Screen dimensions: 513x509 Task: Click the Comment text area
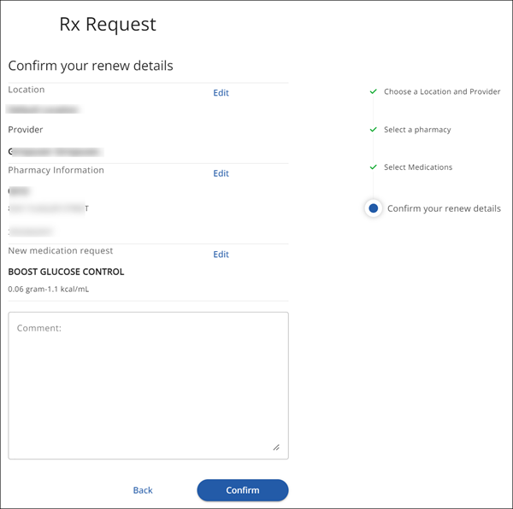(148, 385)
